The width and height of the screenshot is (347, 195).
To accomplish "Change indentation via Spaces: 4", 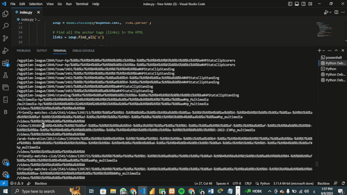I will tap(222, 183).
